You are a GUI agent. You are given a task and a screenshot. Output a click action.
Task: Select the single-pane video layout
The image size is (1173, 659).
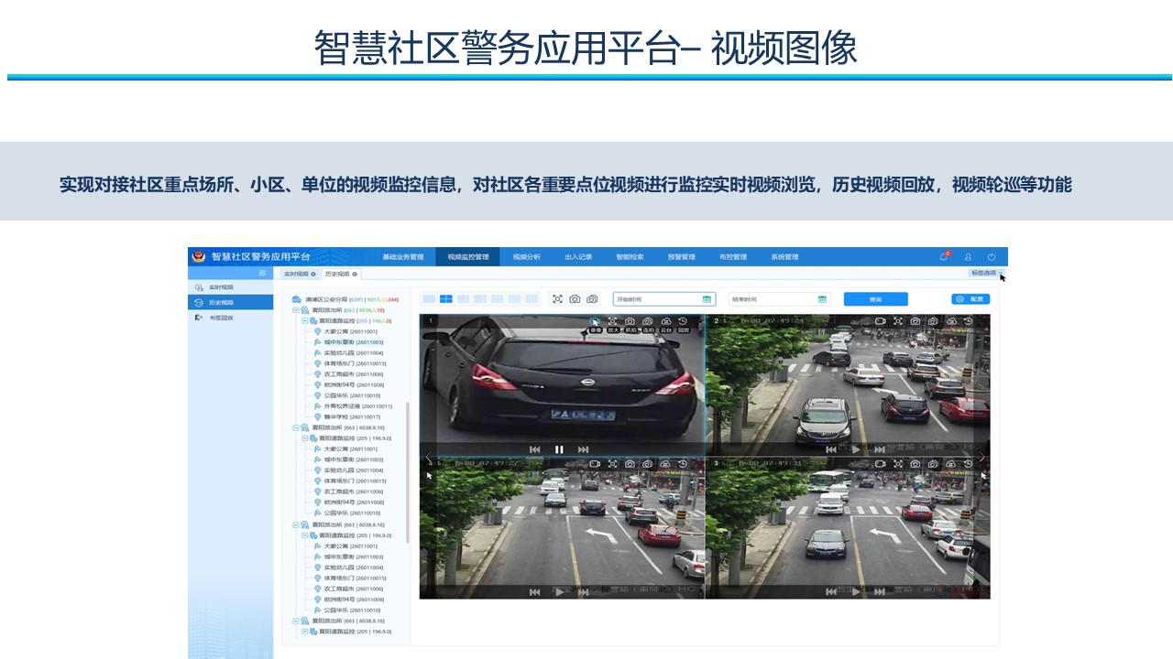pos(428,299)
